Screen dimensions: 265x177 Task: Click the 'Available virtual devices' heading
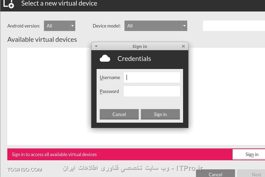tap(42, 39)
